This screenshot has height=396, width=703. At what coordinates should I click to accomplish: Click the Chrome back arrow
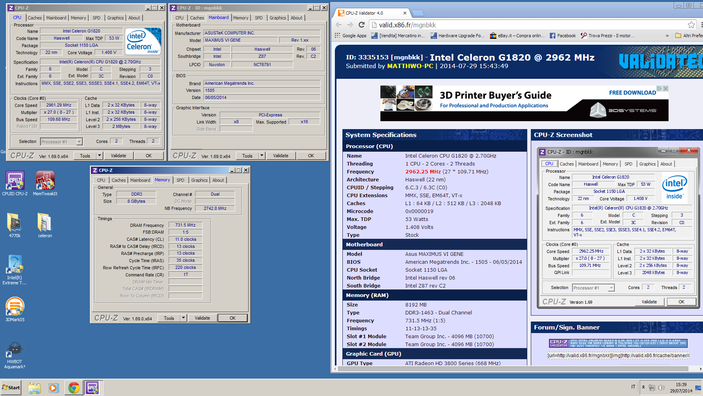(338, 25)
